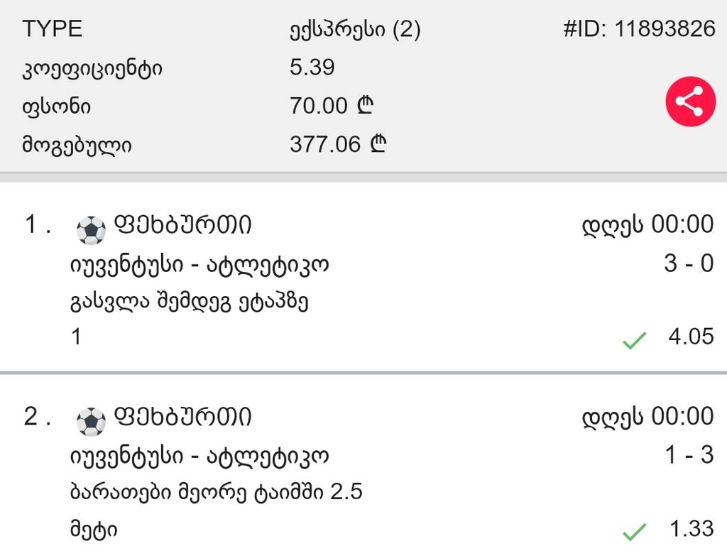
Task: Open second ფეხბურთი bet heading
Action: point(182,418)
